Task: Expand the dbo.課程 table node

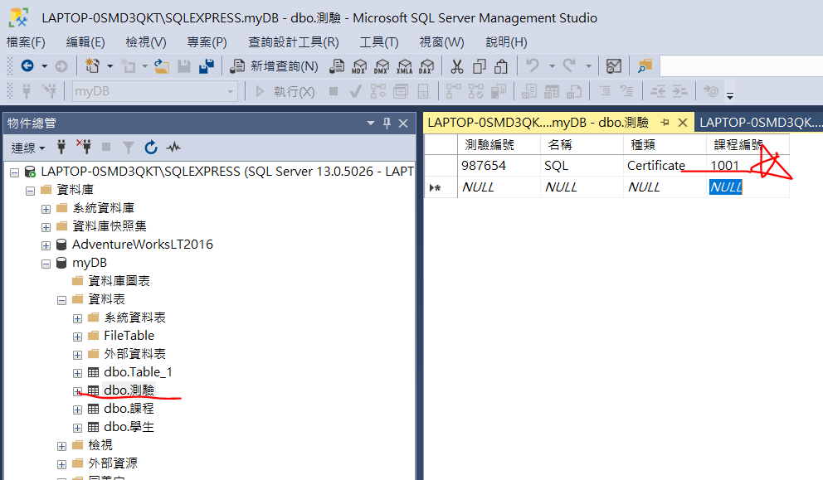Action: click(78, 410)
